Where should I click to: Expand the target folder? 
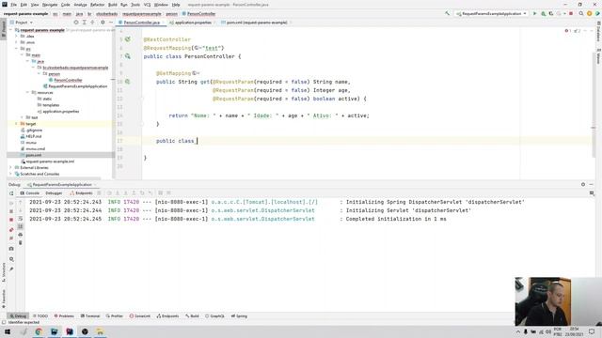click(x=17, y=124)
